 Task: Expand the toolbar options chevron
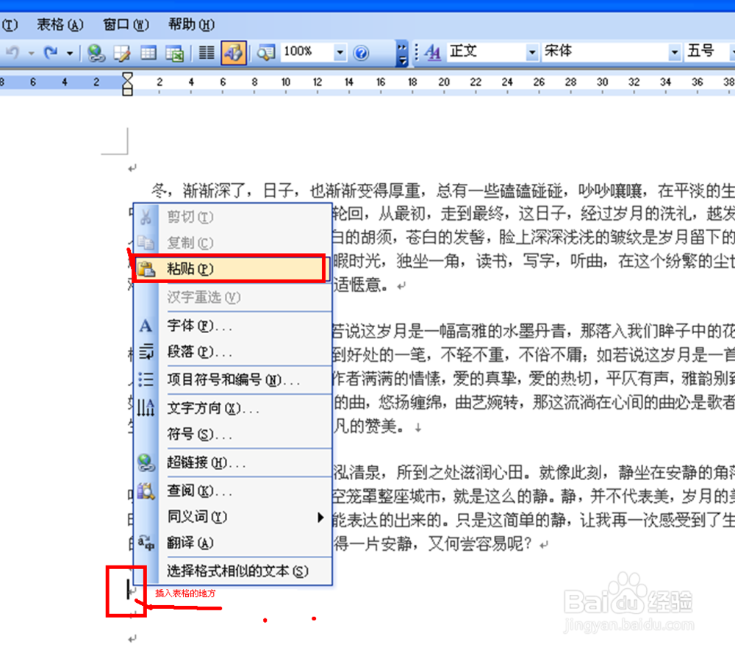402,54
